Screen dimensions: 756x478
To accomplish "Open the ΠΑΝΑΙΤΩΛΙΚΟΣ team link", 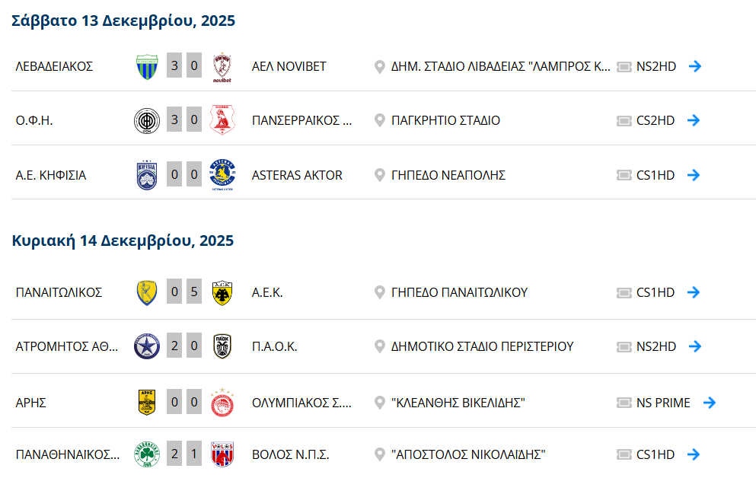I will 59,292.
